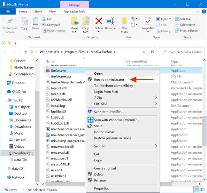
Task: Click the Pin to Quick access icon
Action: coord(10,22)
